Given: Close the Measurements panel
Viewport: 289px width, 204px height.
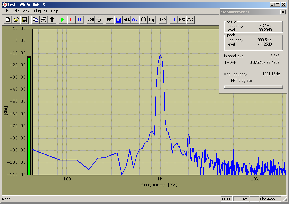Looking at the screenshot, I should tap(283, 12).
